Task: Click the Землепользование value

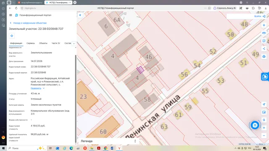Action: coord(41,52)
